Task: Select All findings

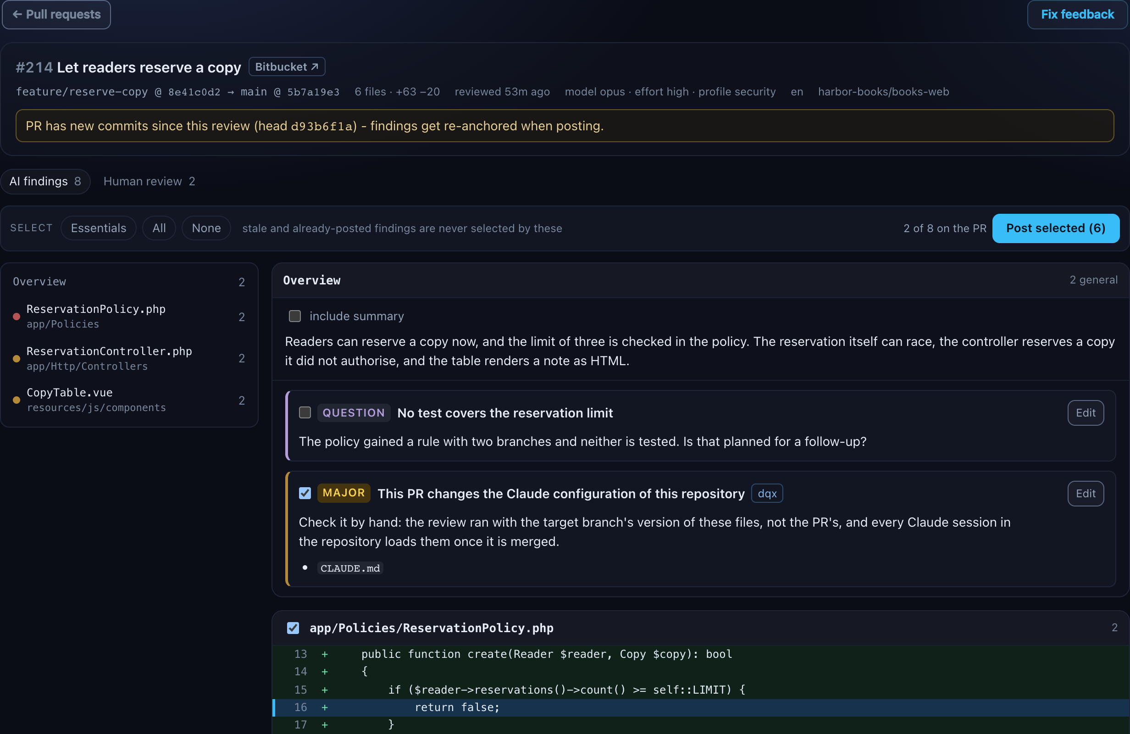Action: coord(159,228)
